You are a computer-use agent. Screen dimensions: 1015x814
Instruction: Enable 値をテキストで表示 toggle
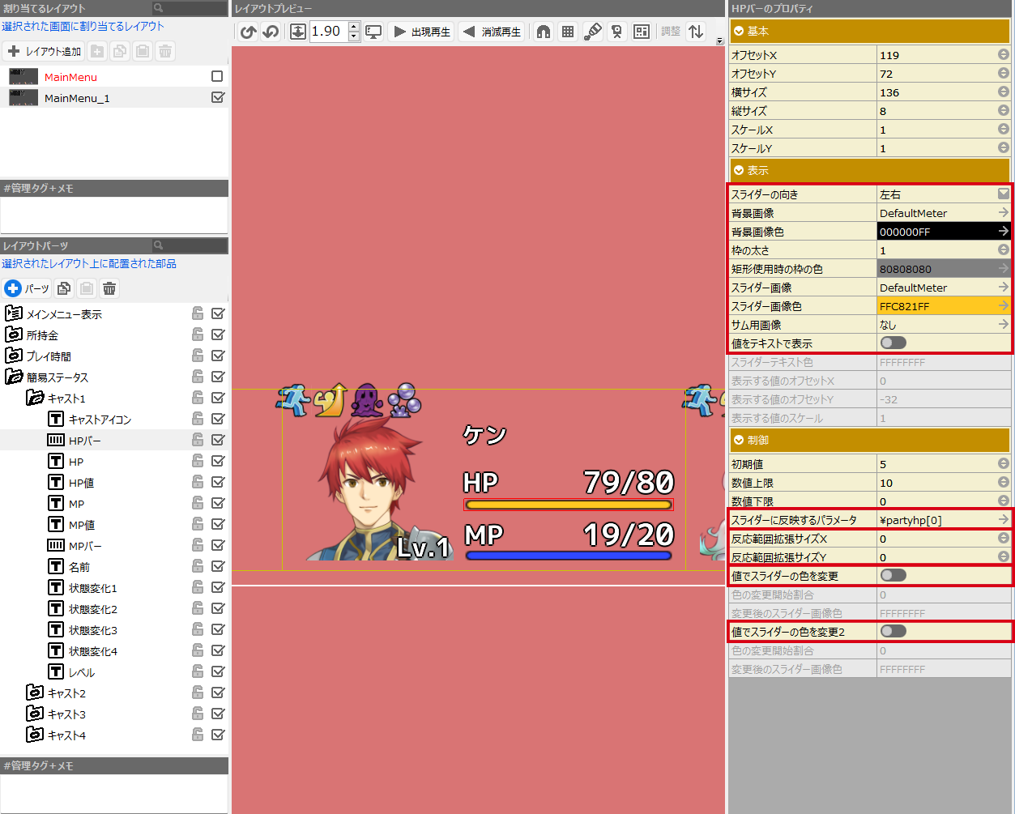(893, 343)
